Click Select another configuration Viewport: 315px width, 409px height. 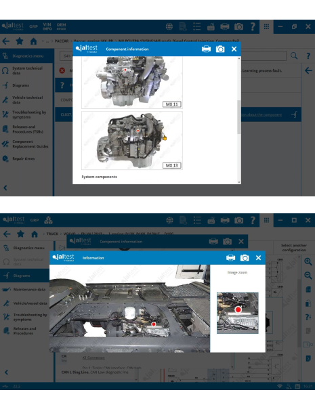(x=293, y=248)
